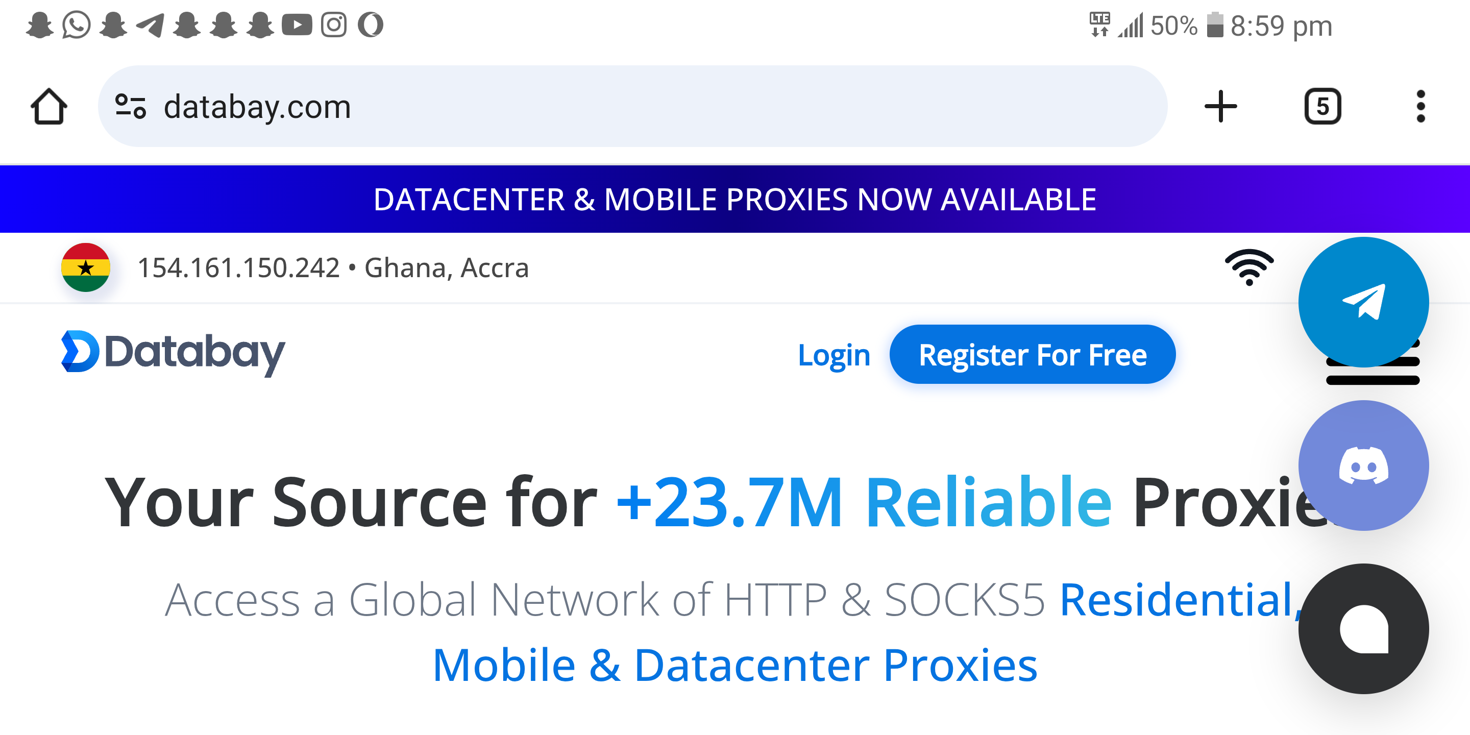The image size is (1470, 735).
Task: Click the Login link
Action: 834,355
